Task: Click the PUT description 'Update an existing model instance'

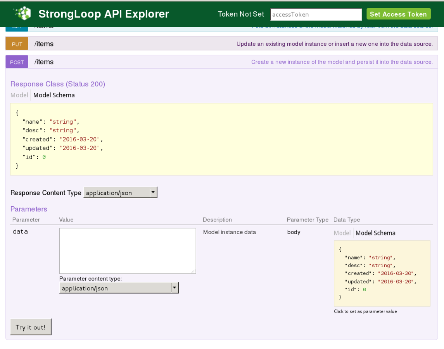Action: pos(334,44)
